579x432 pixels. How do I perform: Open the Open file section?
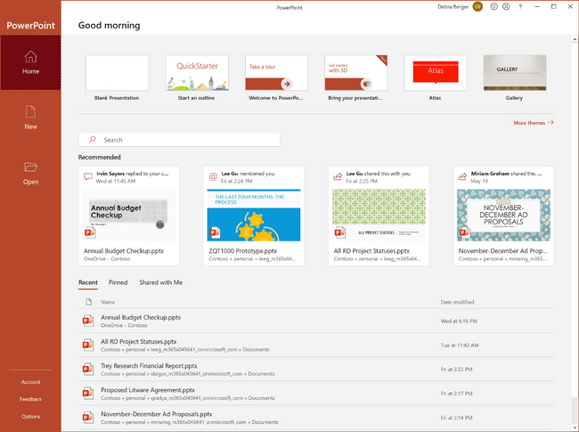click(x=30, y=173)
